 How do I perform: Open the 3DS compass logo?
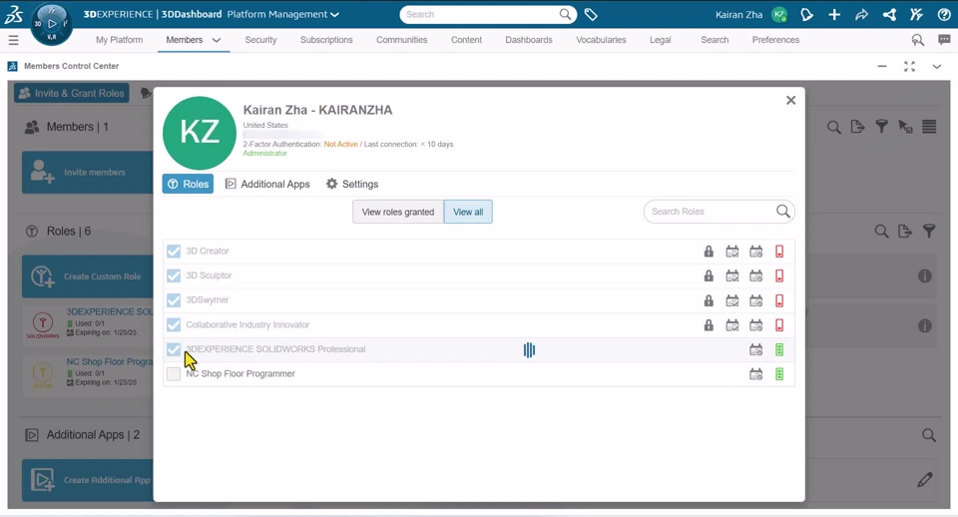pyautogui.click(x=13, y=13)
